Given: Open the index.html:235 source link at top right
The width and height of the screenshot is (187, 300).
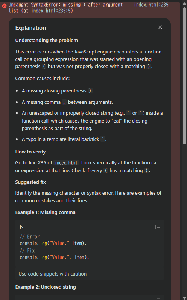Looking at the screenshot, I should [151, 5].
